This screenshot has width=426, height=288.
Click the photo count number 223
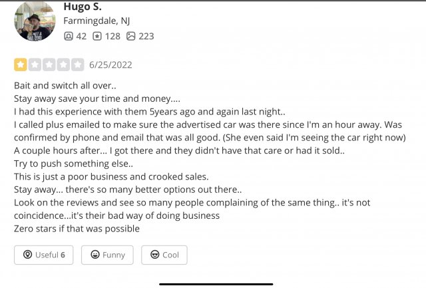(146, 36)
